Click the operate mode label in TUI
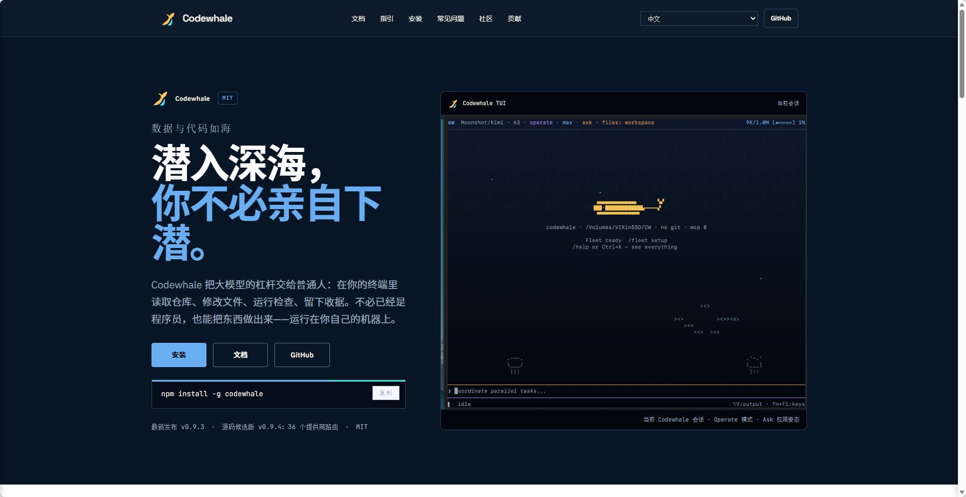Screen dimensions: 966x497 (x=541, y=123)
